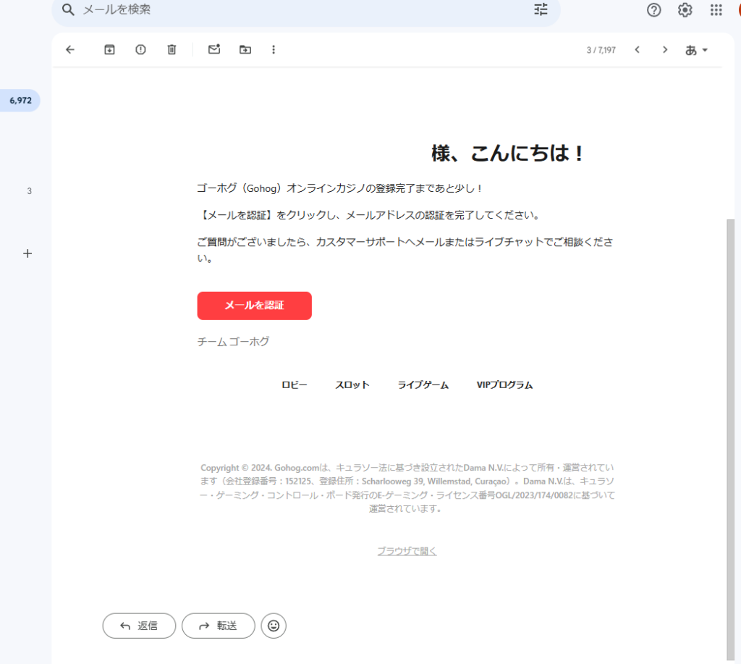Click the sidebar label count 3
Screen dimensions: 741x664
click(29, 191)
